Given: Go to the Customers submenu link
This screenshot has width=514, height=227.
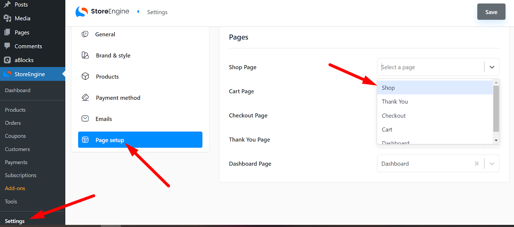Looking at the screenshot, I should click(x=17, y=149).
